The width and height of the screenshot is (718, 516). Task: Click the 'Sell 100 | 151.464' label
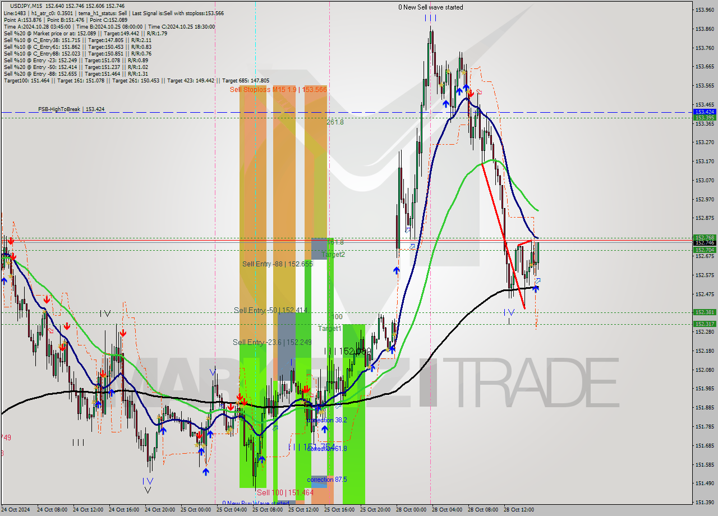(285, 492)
